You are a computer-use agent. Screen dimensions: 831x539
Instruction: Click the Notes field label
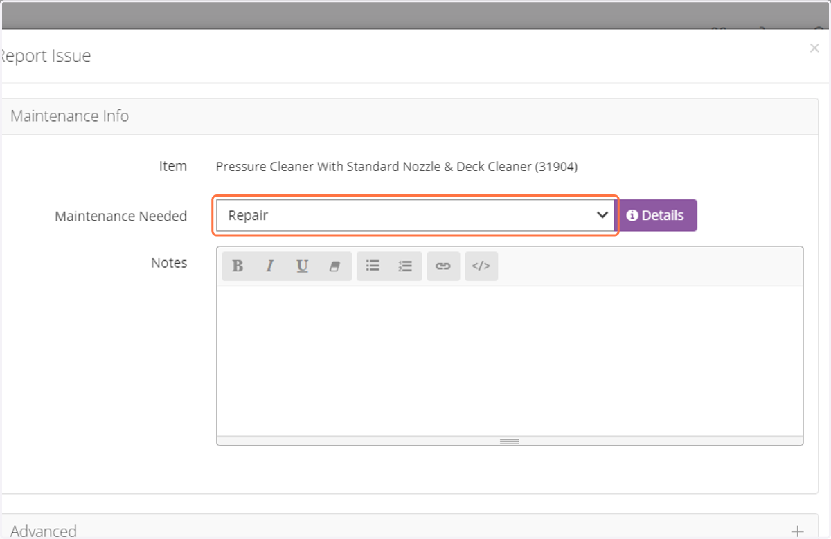169,263
